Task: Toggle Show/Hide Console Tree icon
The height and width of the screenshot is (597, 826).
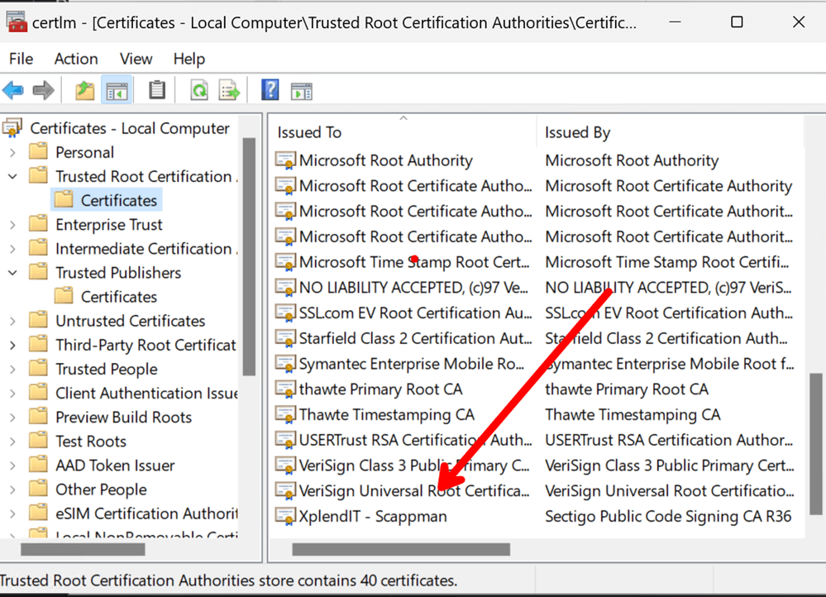Action: click(117, 91)
